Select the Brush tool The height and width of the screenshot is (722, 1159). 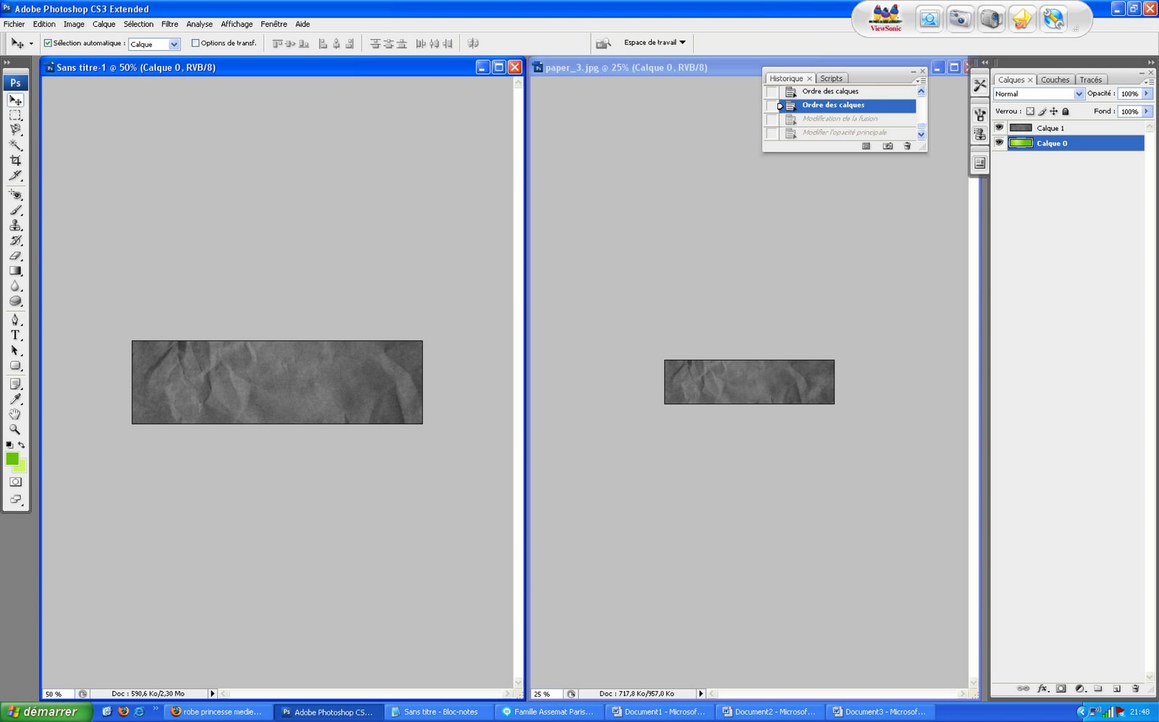tap(15, 210)
